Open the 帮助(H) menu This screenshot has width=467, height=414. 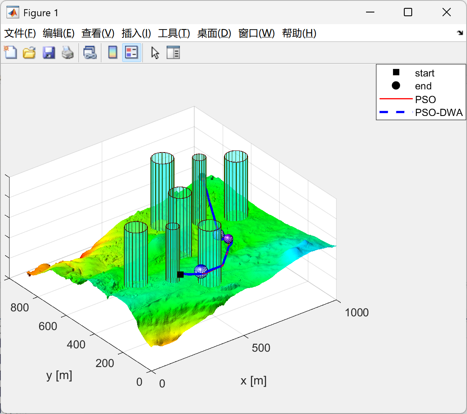[x=299, y=33]
